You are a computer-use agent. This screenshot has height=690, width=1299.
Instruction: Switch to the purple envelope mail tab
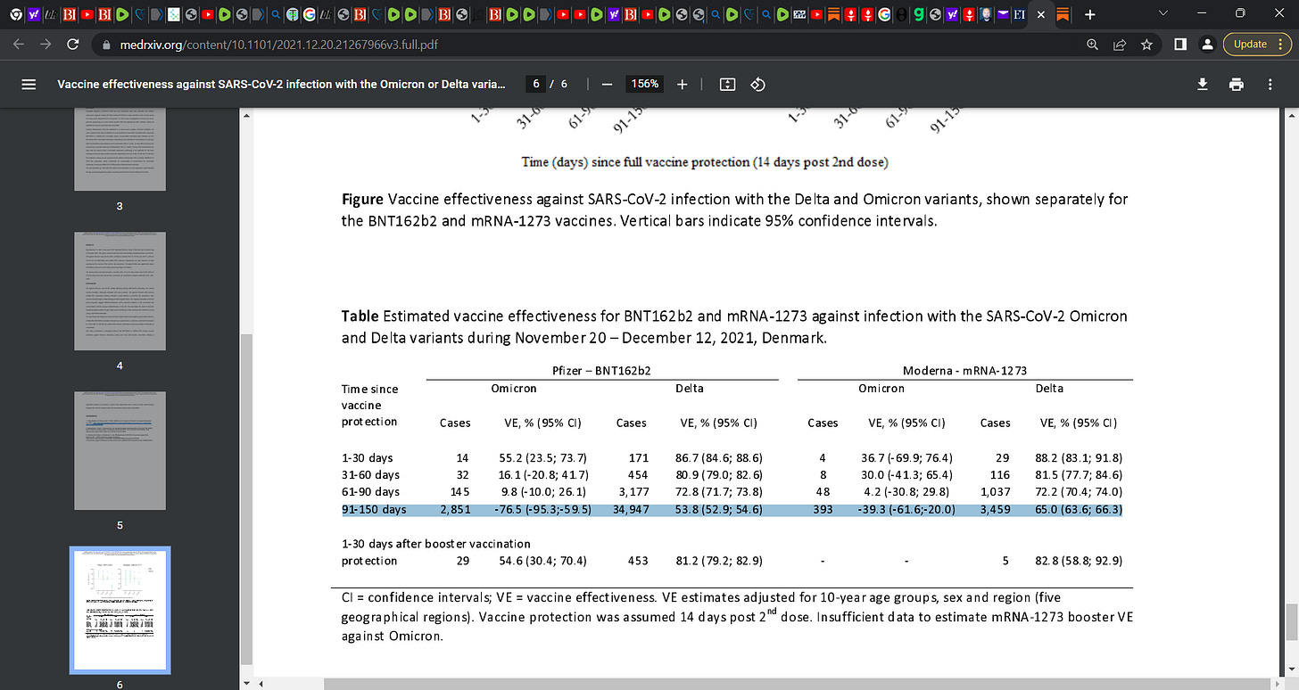[1003, 14]
